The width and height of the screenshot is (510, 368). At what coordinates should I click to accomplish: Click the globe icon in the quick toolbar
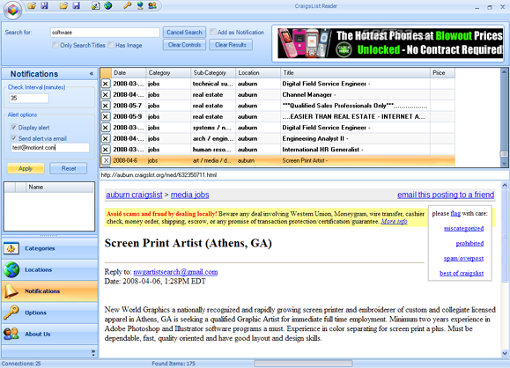[x=108, y=5]
